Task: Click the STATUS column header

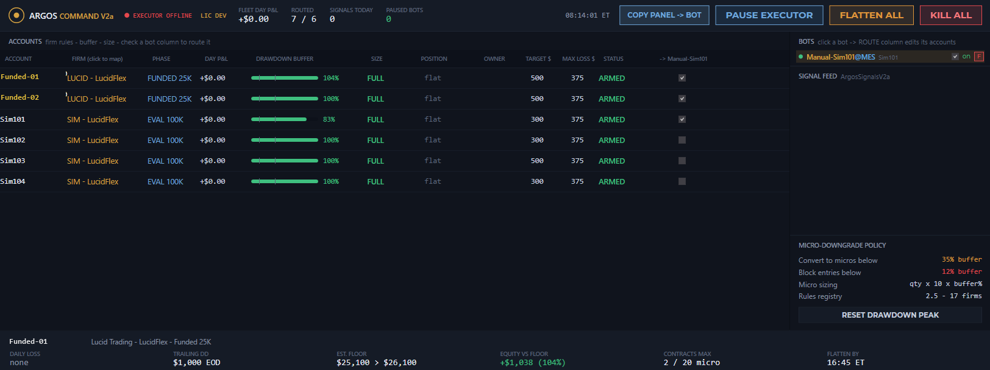Action: (613, 59)
